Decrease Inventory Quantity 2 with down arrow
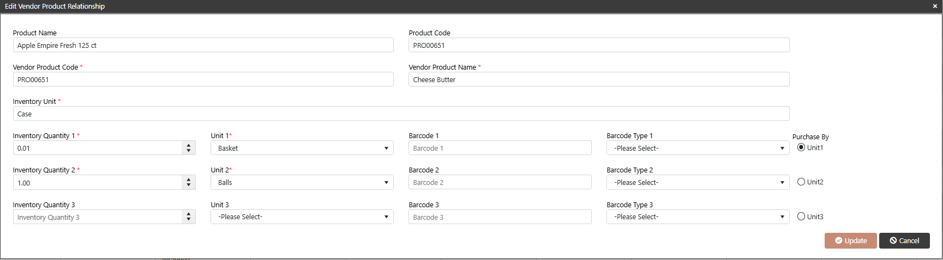 tap(189, 185)
